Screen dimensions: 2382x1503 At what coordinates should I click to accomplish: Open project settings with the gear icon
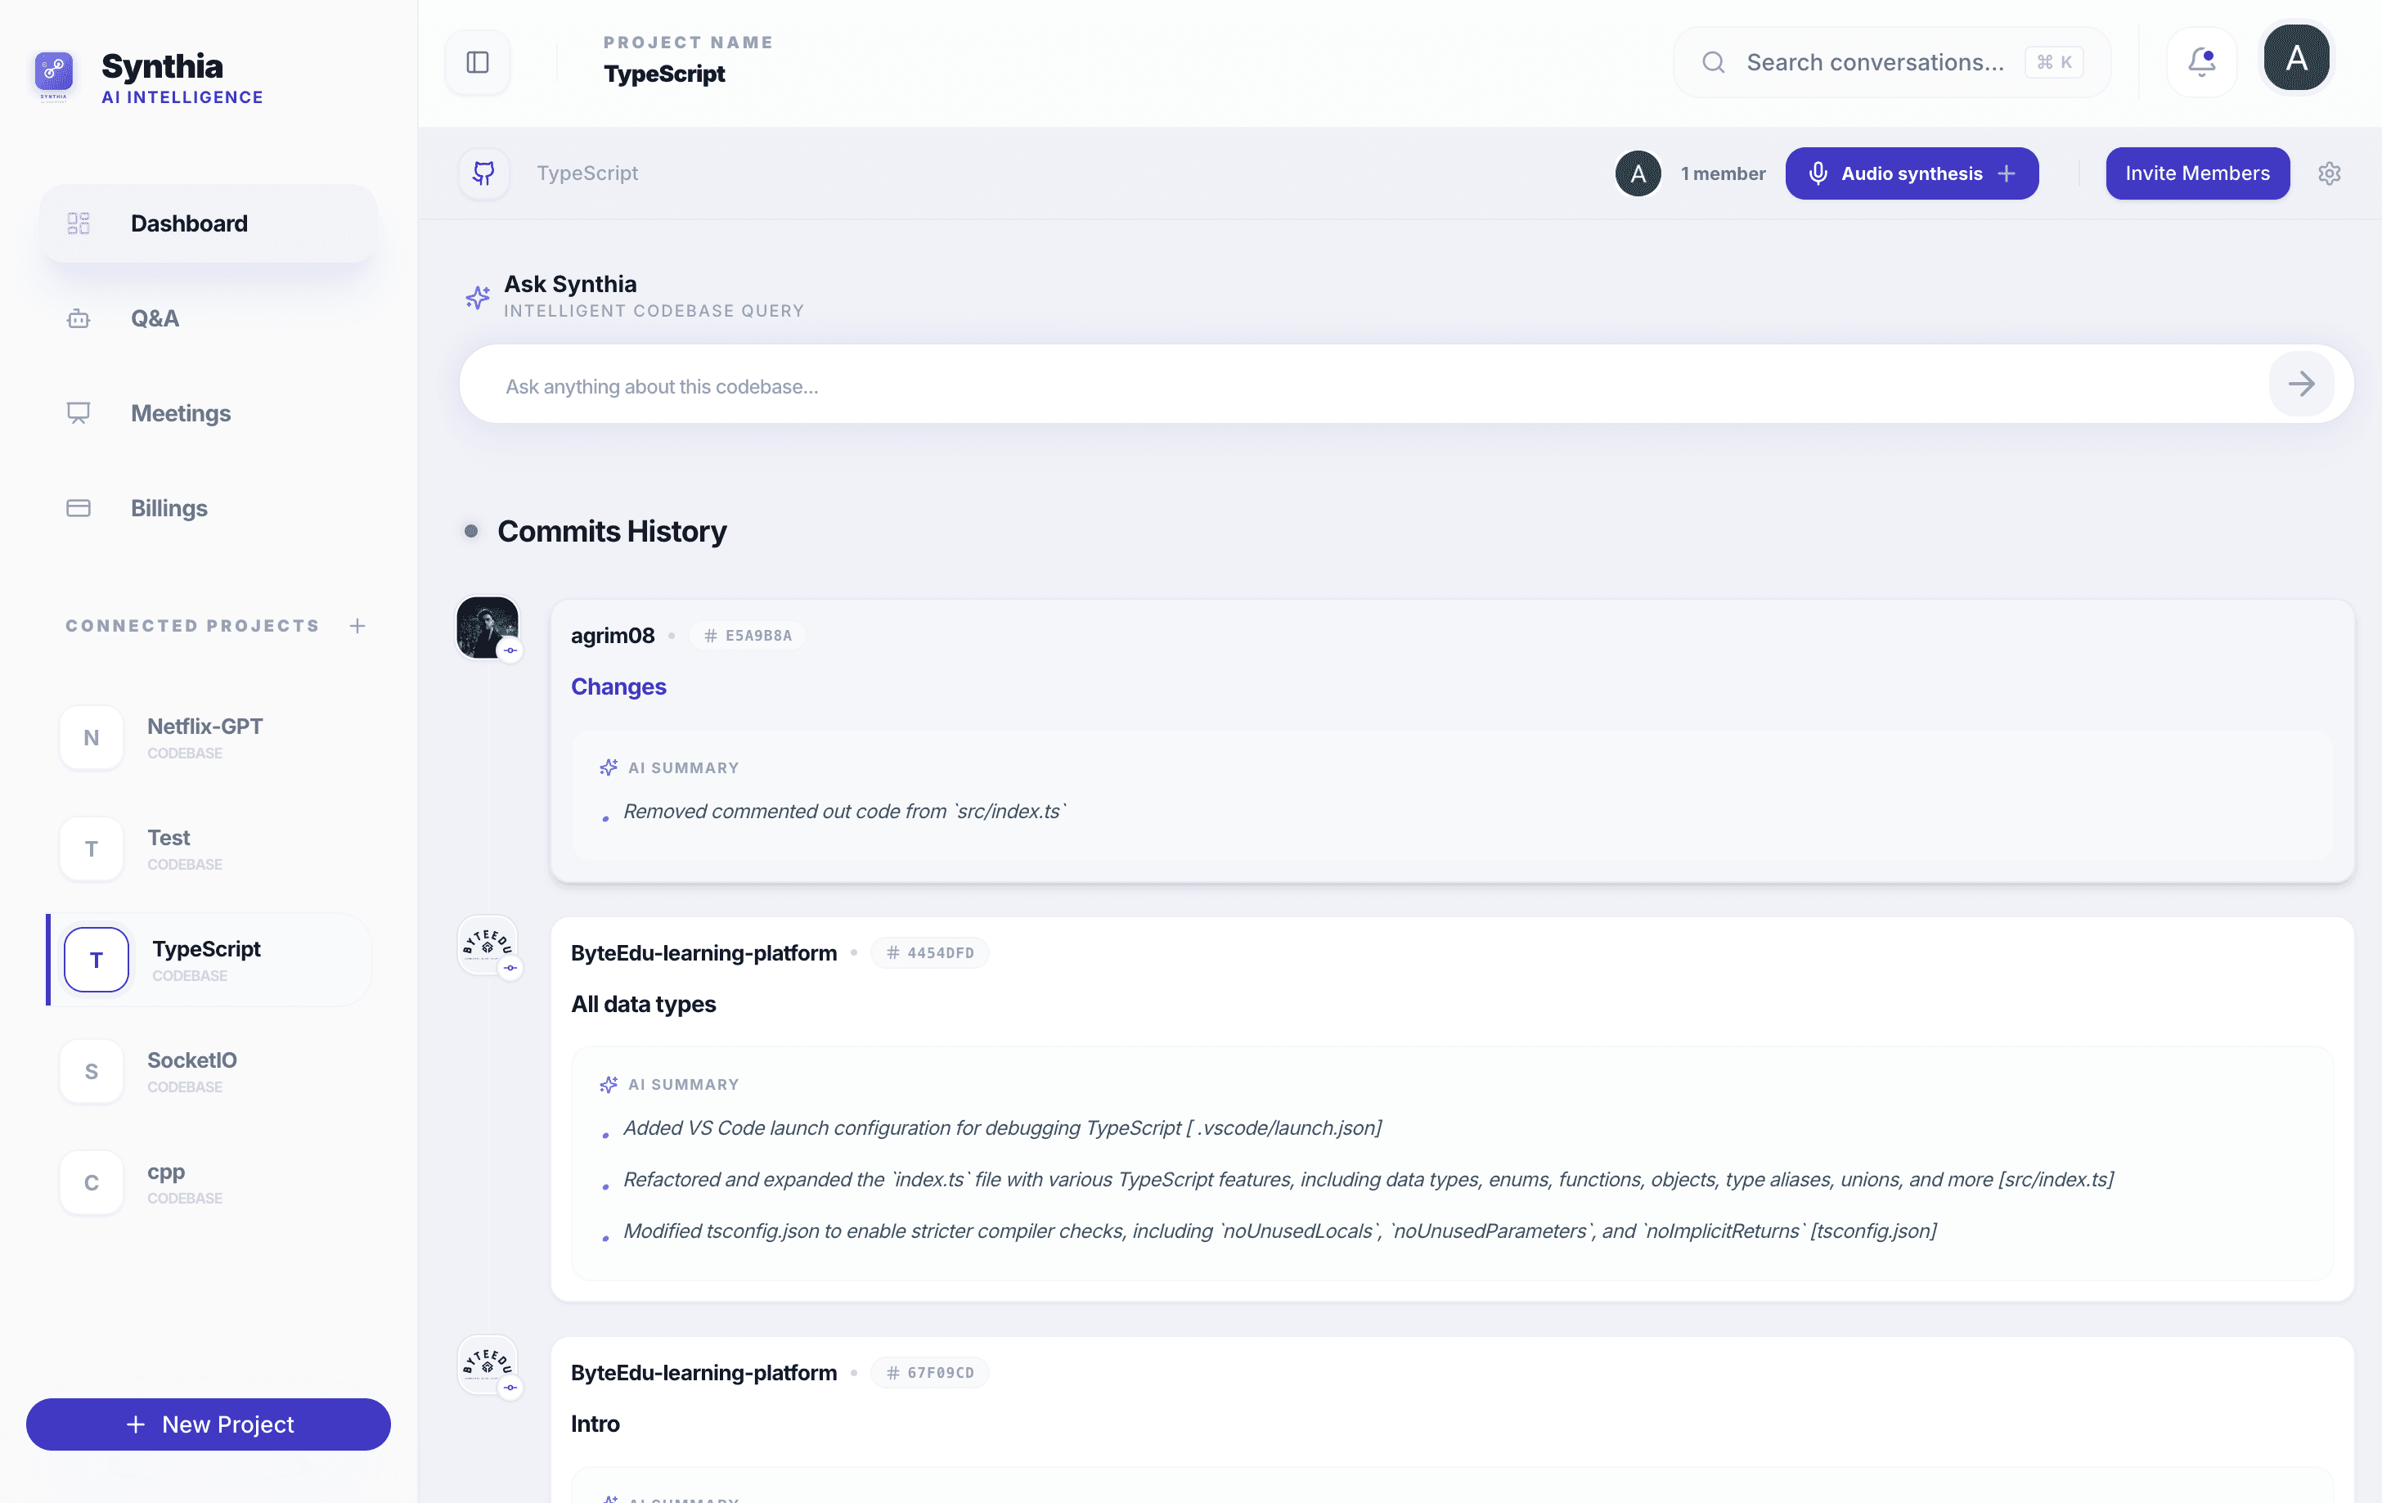click(2330, 173)
